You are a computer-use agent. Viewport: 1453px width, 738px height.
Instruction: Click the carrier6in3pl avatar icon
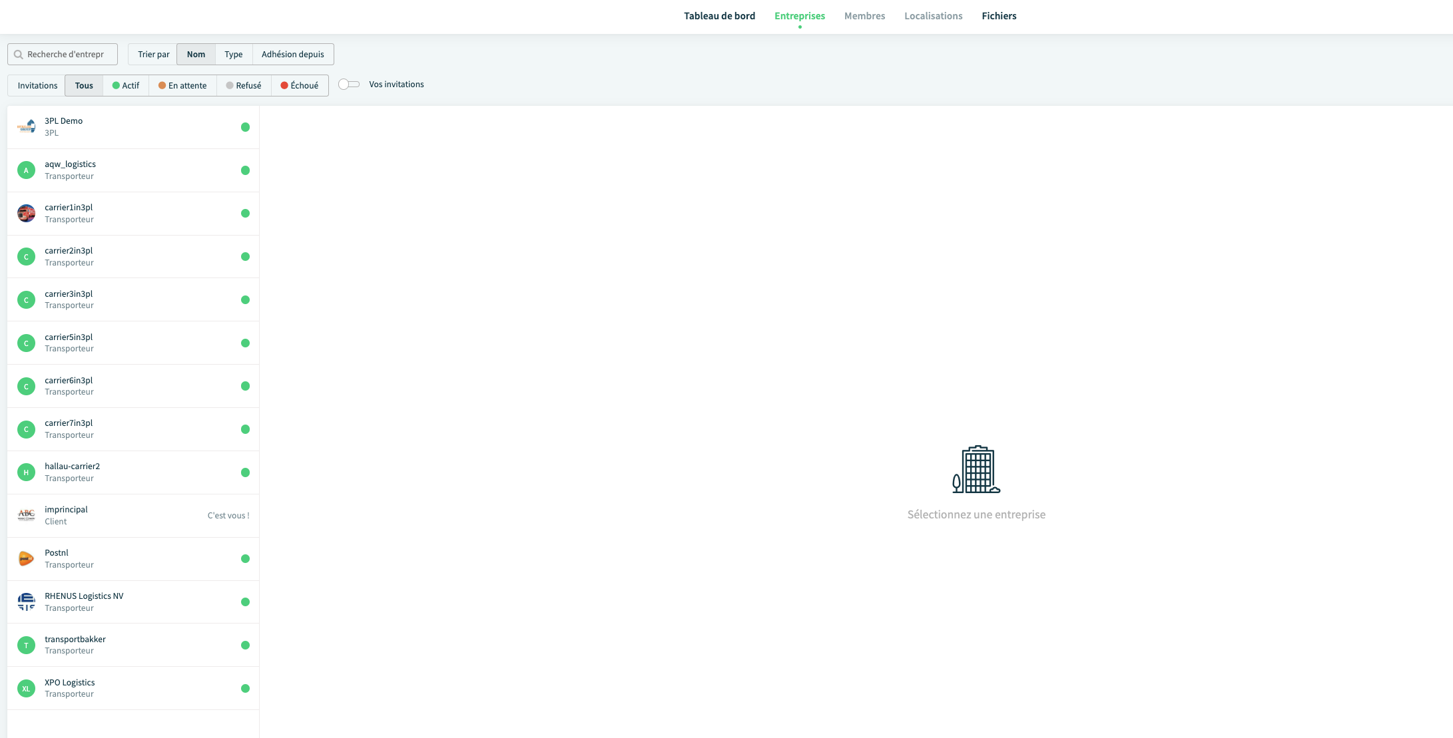26,386
